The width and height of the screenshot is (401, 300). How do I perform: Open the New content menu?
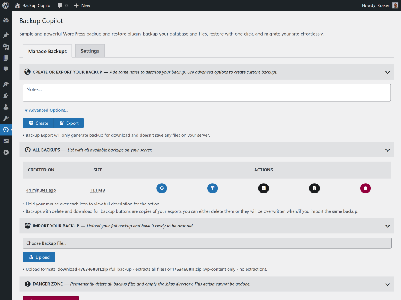82,5
